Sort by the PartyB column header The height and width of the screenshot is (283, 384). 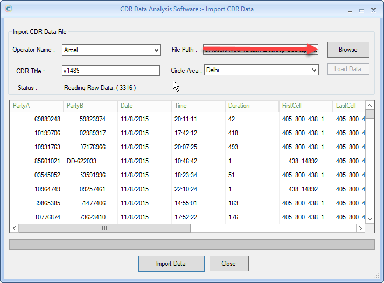pyautogui.click(x=90, y=106)
